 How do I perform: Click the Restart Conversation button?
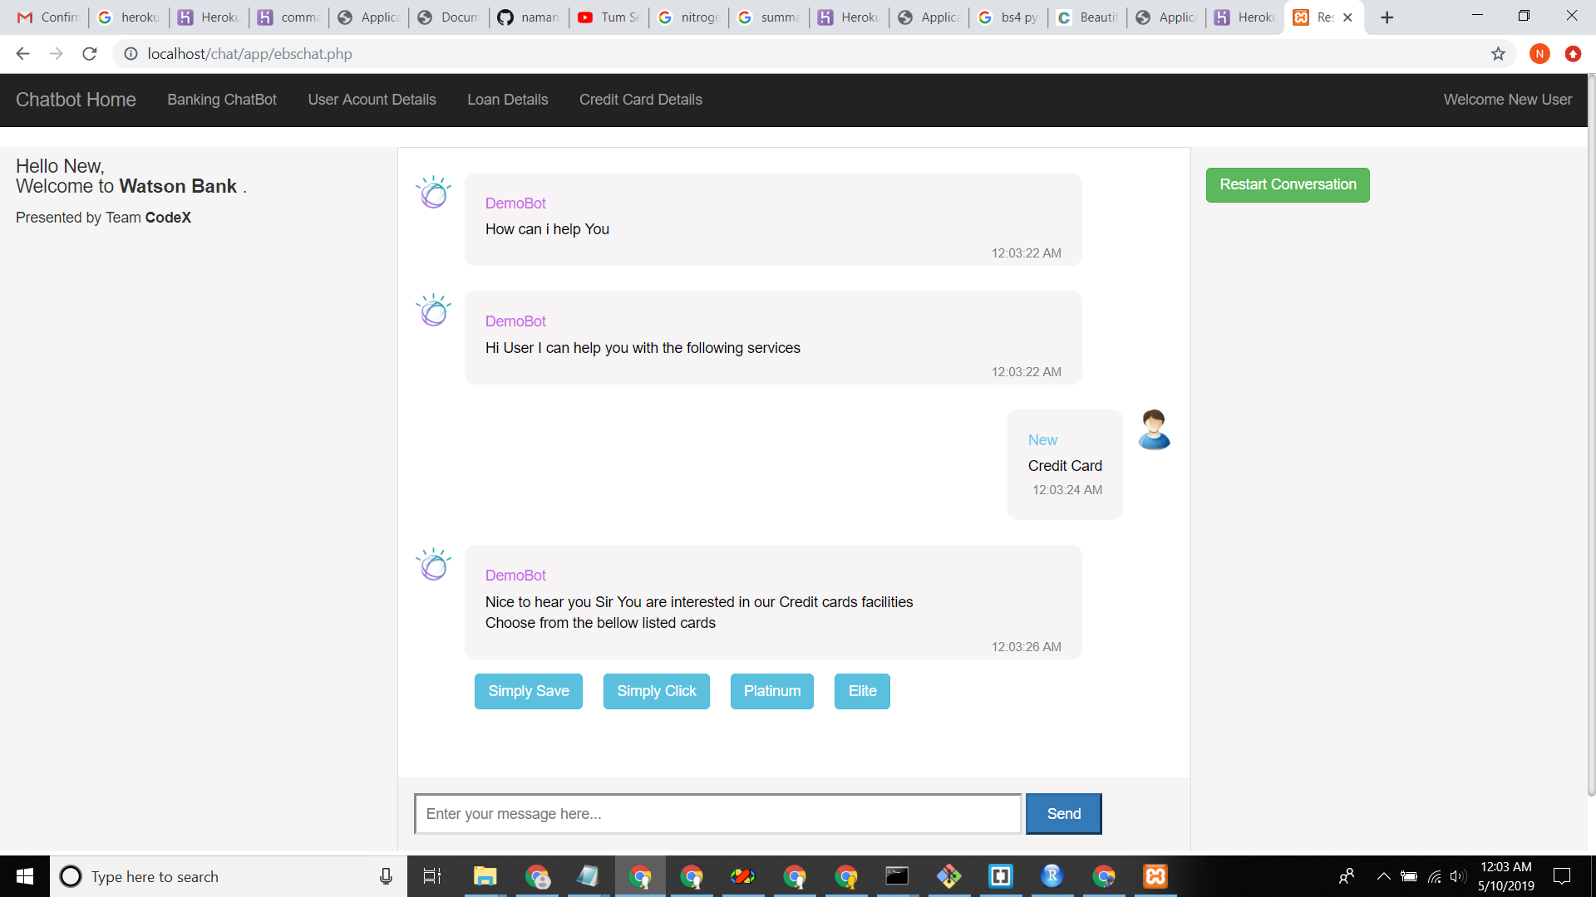coord(1287,184)
